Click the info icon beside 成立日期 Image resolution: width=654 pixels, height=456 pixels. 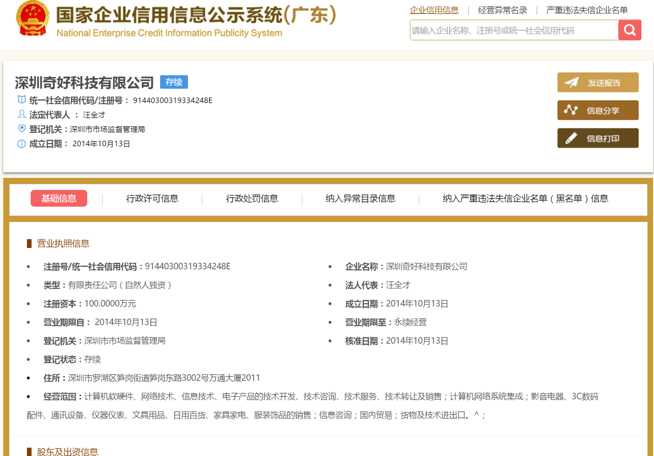coord(21,143)
